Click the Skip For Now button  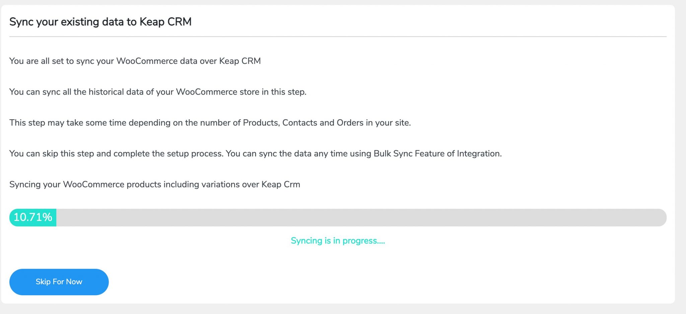point(59,282)
